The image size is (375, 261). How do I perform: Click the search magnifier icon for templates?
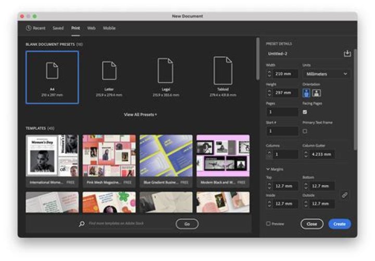tap(82, 223)
